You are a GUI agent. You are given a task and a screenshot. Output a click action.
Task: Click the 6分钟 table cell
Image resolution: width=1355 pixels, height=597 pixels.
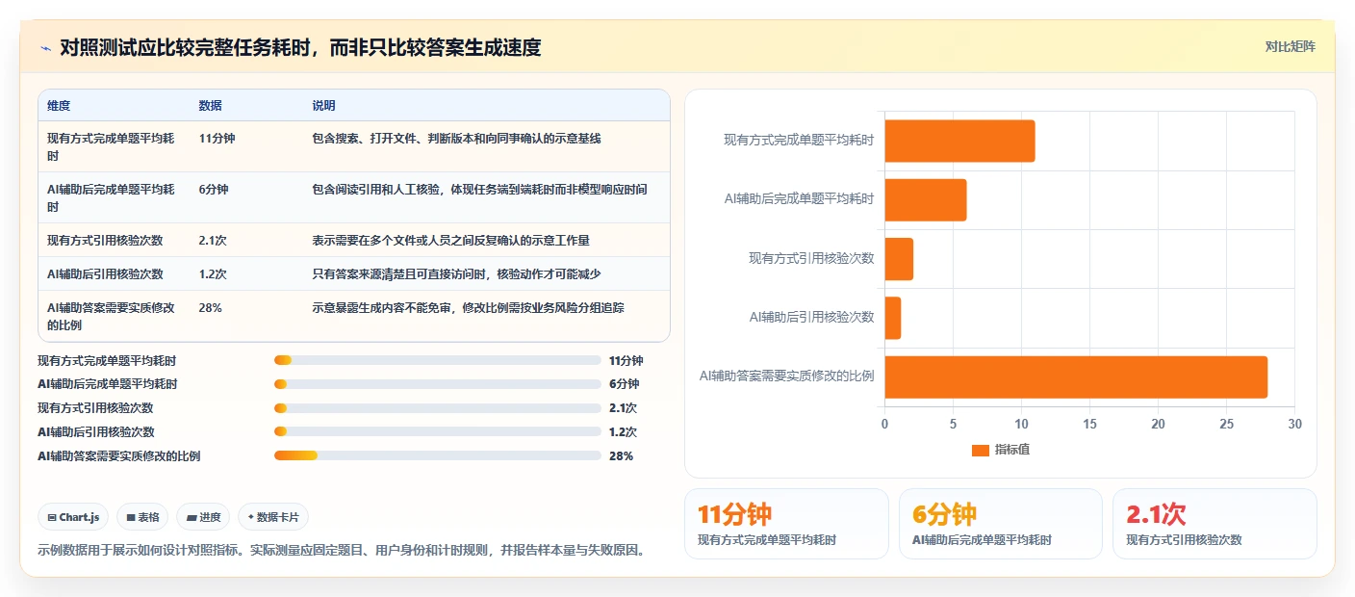[x=214, y=190]
